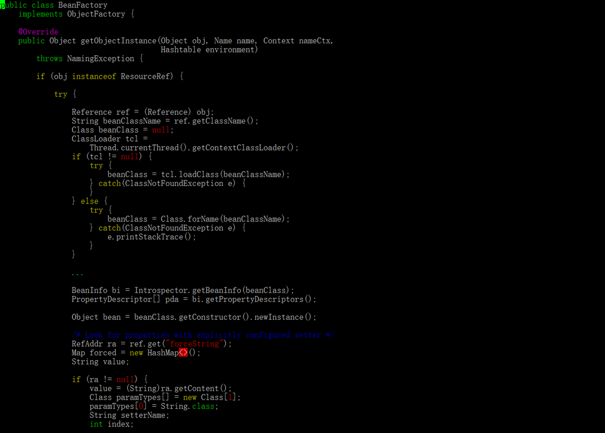Click 'PropertyDescriptor[] pda' declaration
The width and height of the screenshot is (605, 433).
125,299
